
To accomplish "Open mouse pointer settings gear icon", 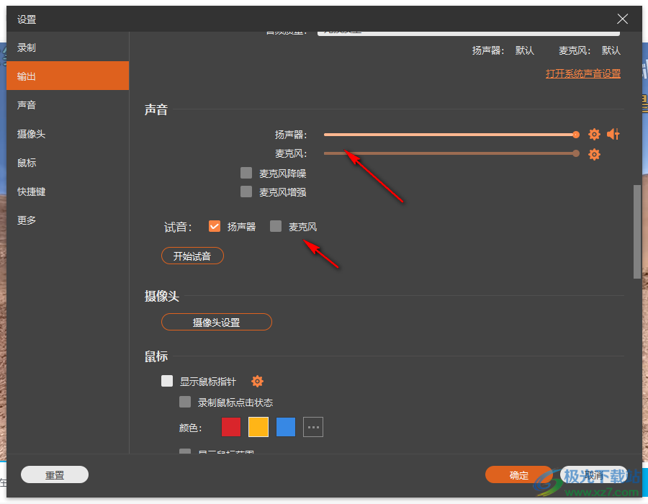I will pyautogui.click(x=257, y=381).
